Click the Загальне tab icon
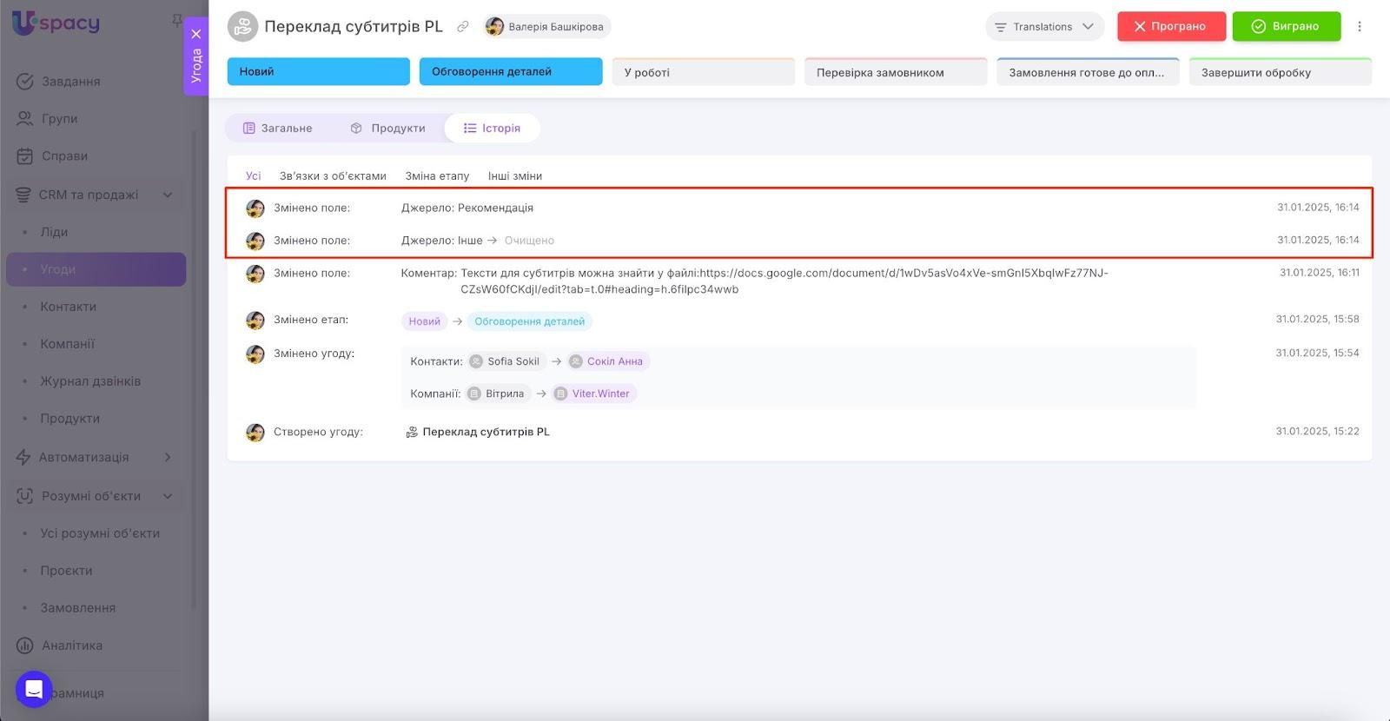 [x=249, y=129]
